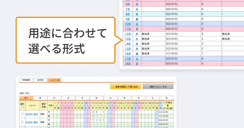The height and width of the screenshot is (128, 244).
Task: Filter helpers by the さ tab
Action: 68,98
